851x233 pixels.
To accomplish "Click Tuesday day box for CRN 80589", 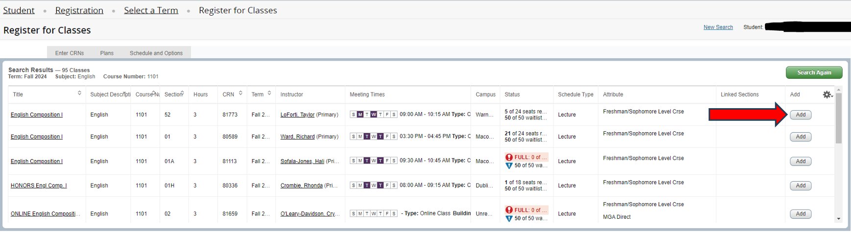I will pyautogui.click(x=367, y=137).
